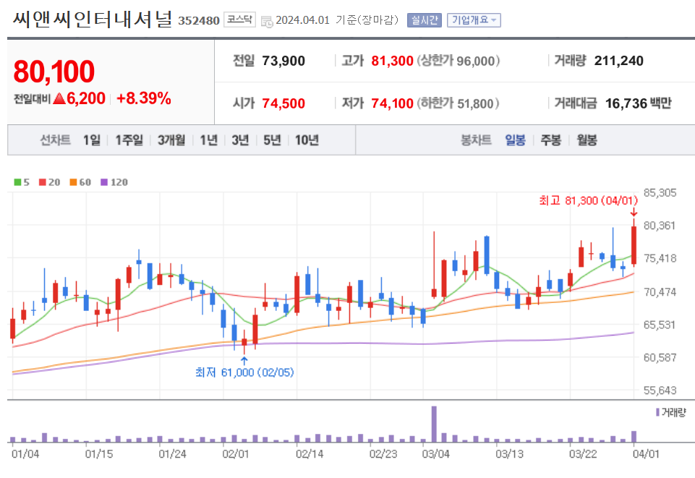Switch to 주봉 candlestick chart
The width and height of the screenshot is (695, 478).
[550, 140]
